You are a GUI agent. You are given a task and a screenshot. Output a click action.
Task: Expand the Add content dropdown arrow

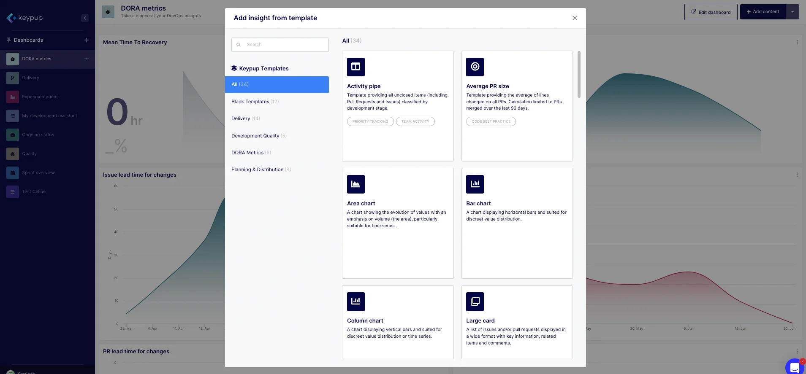[792, 12]
